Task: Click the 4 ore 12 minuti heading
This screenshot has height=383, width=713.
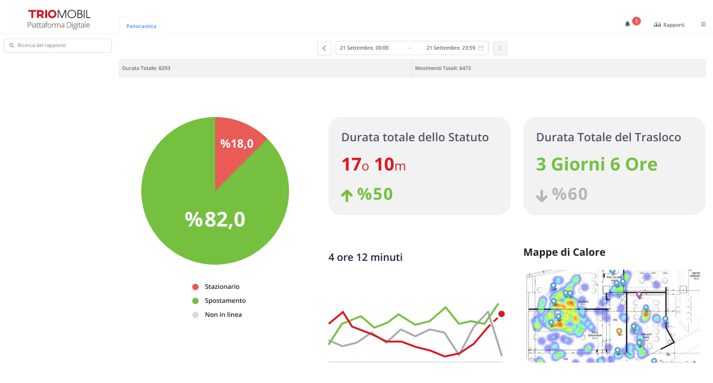Action: [365, 257]
